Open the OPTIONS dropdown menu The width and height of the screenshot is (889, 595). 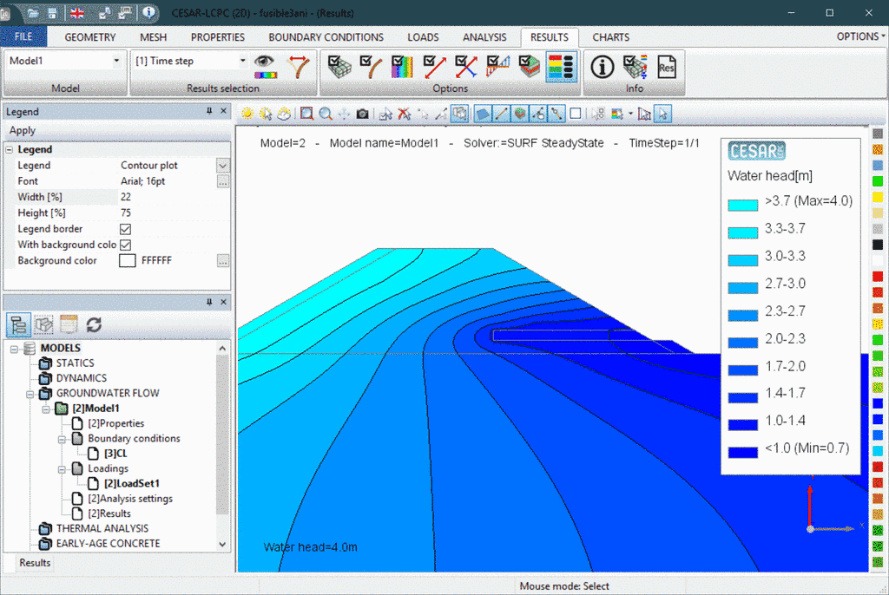click(x=860, y=36)
